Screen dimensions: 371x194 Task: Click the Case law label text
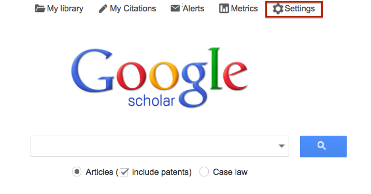tap(230, 172)
